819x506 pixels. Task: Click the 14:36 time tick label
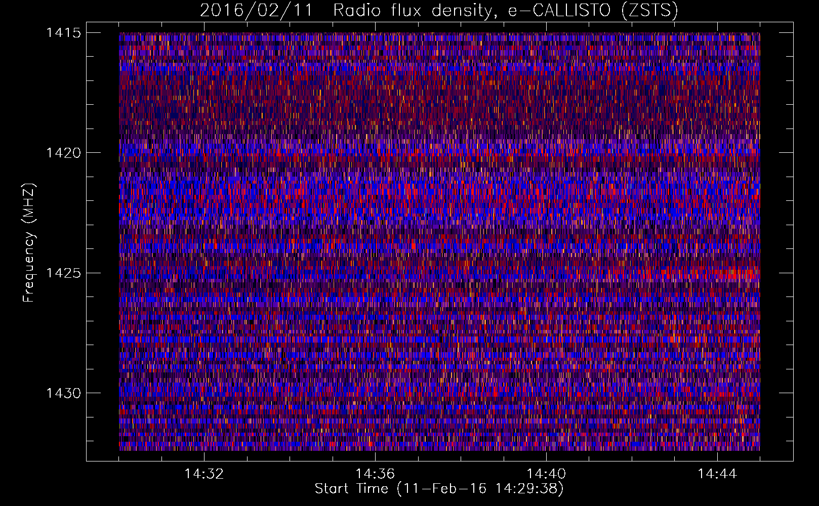pyautogui.click(x=375, y=474)
